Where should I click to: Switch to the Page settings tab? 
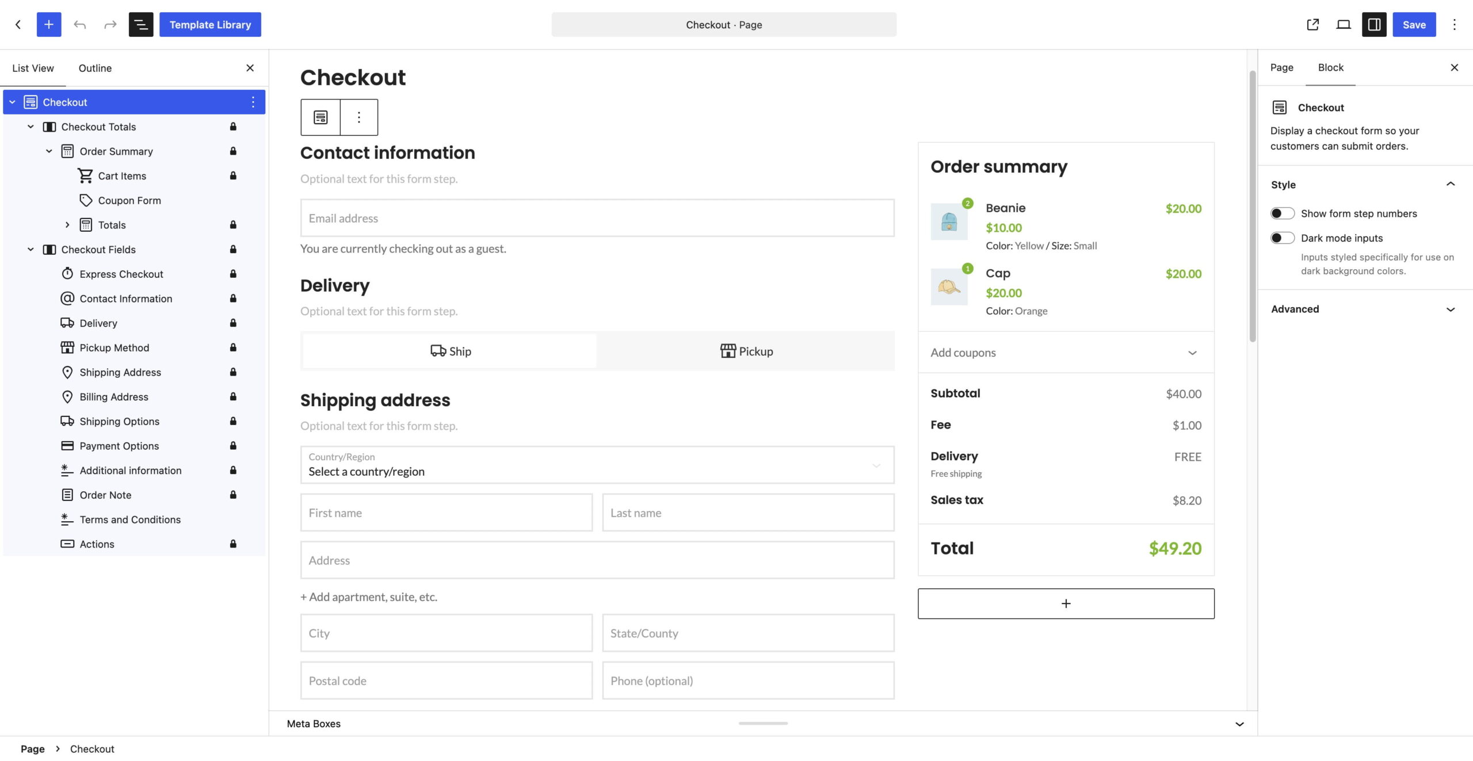(1281, 67)
